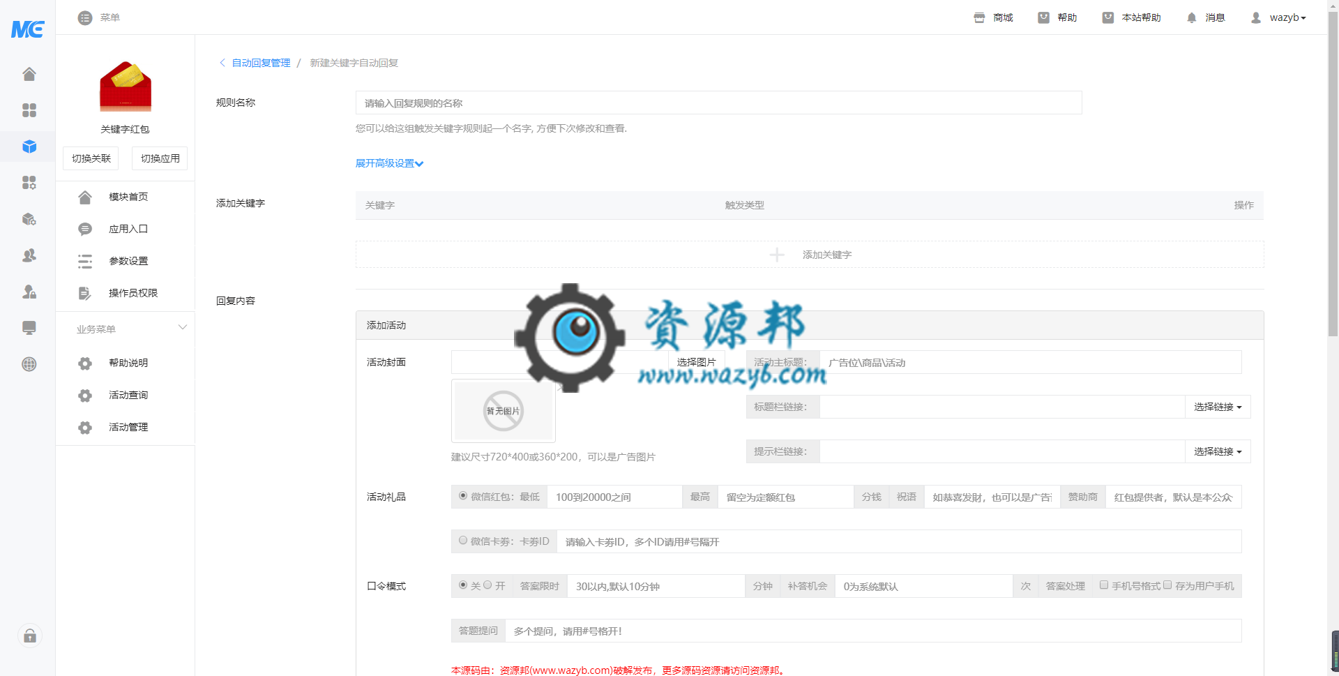
Task: Click the 帮助说明 gear icon
Action: coord(85,363)
